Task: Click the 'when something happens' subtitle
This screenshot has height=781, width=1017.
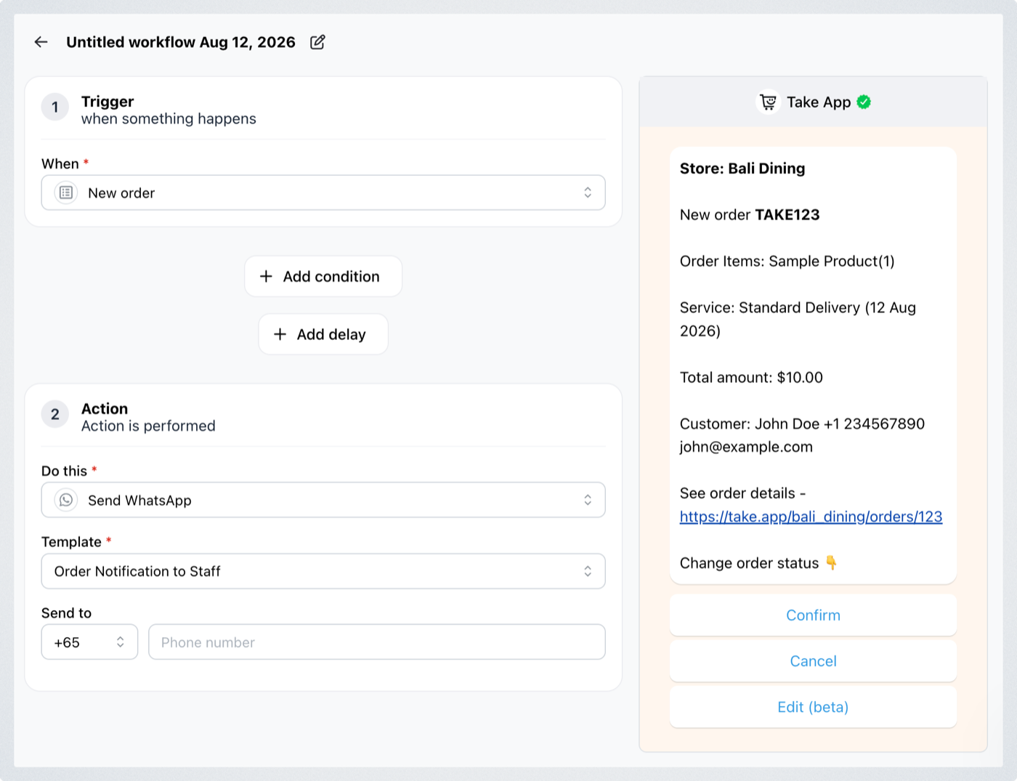Action: click(169, 119)
